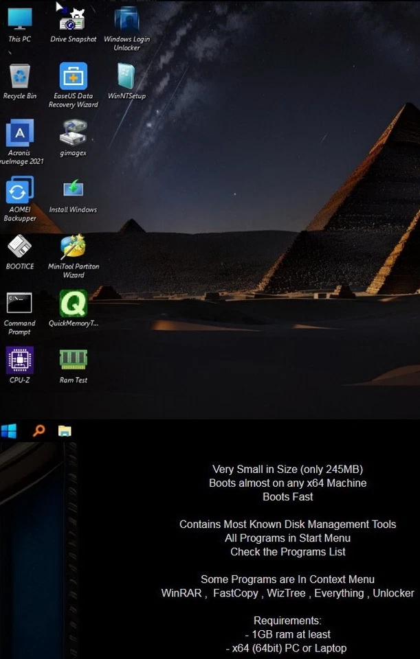The width and height of the screenshot is (420, 659).
Task: Click the text 'Very Small in Size (only 245MB)'
Action: coord(287,469)
